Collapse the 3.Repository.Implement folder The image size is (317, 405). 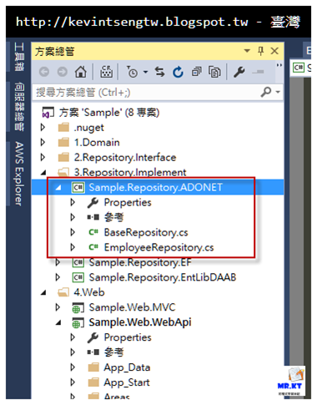point(43,173)
